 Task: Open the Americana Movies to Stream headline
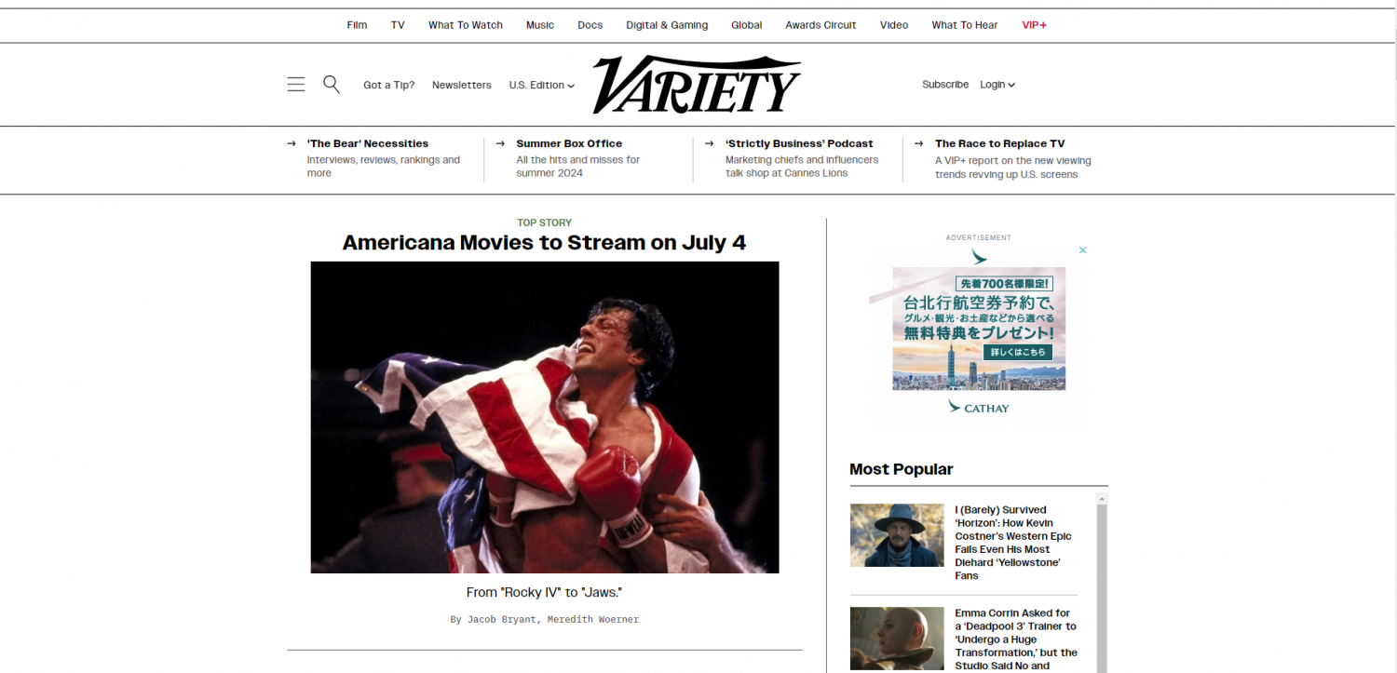tap(544, 243)
